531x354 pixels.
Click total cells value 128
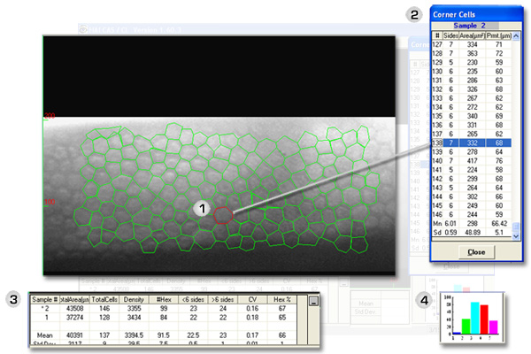point(104,318)
